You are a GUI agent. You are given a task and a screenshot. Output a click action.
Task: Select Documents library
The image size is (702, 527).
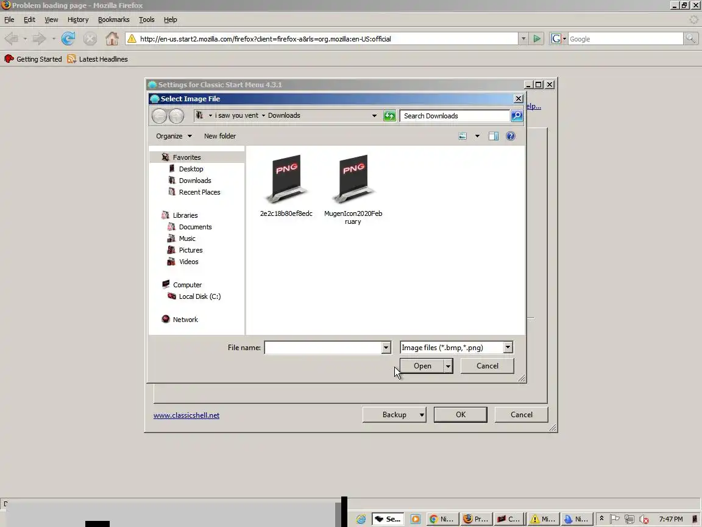(195, 227)
